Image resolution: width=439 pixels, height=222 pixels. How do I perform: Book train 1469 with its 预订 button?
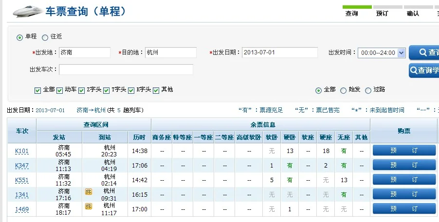coord(404,209)
